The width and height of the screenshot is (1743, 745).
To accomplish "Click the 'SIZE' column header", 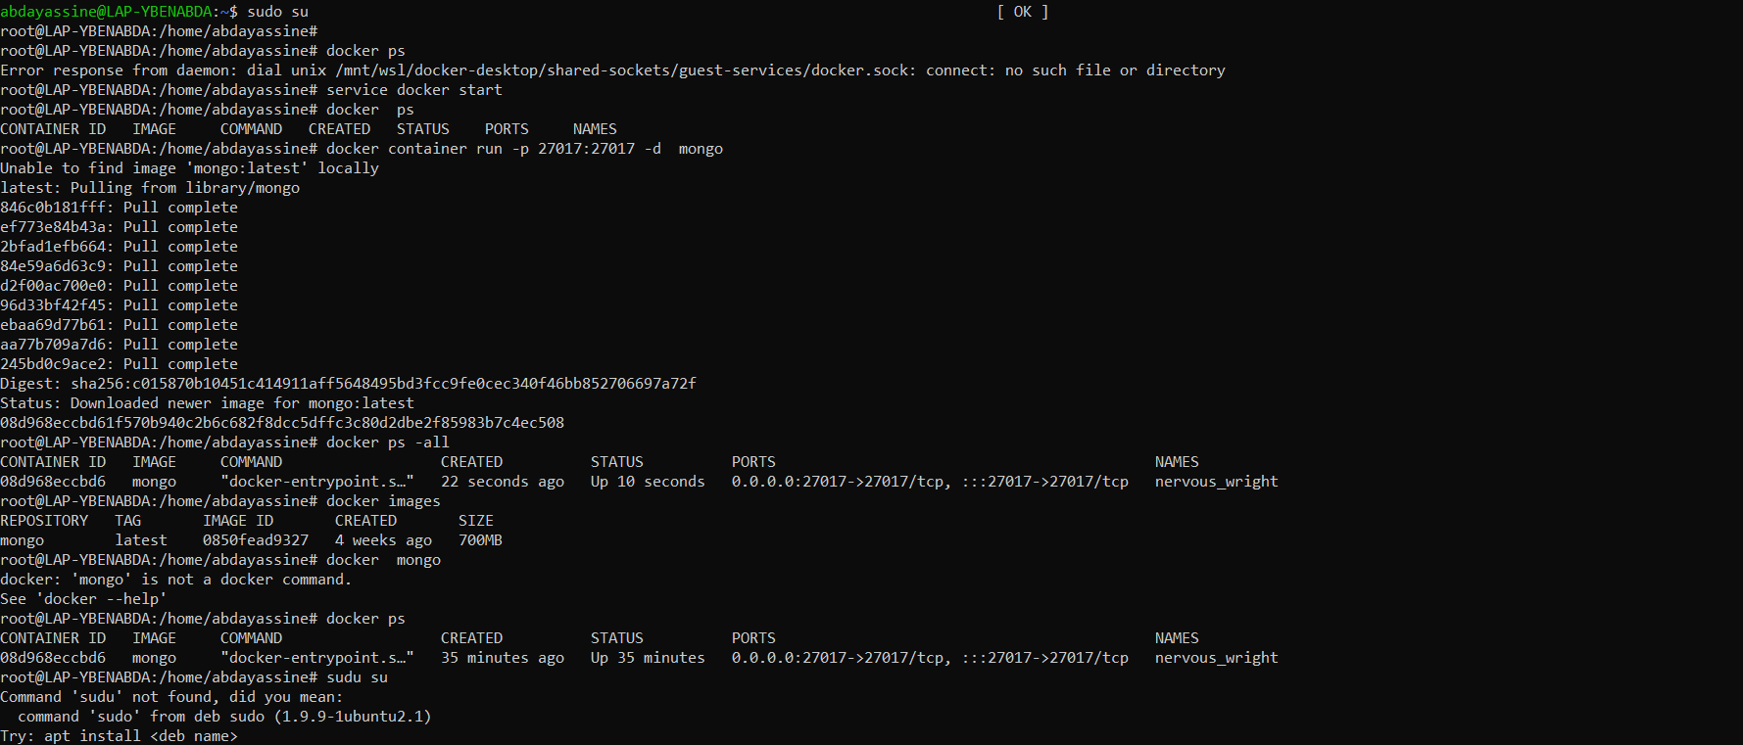I will pyautogui.click(x=476, y=521).
